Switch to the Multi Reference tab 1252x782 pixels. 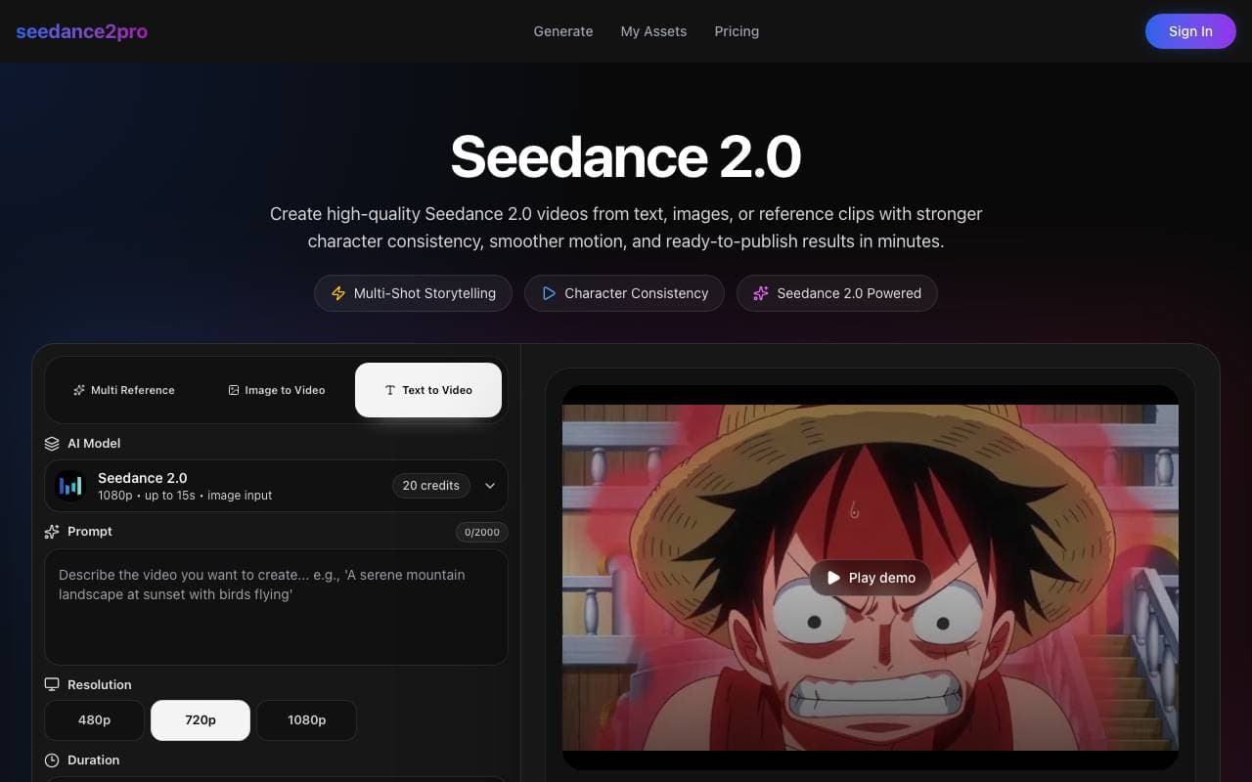(124, 390)
